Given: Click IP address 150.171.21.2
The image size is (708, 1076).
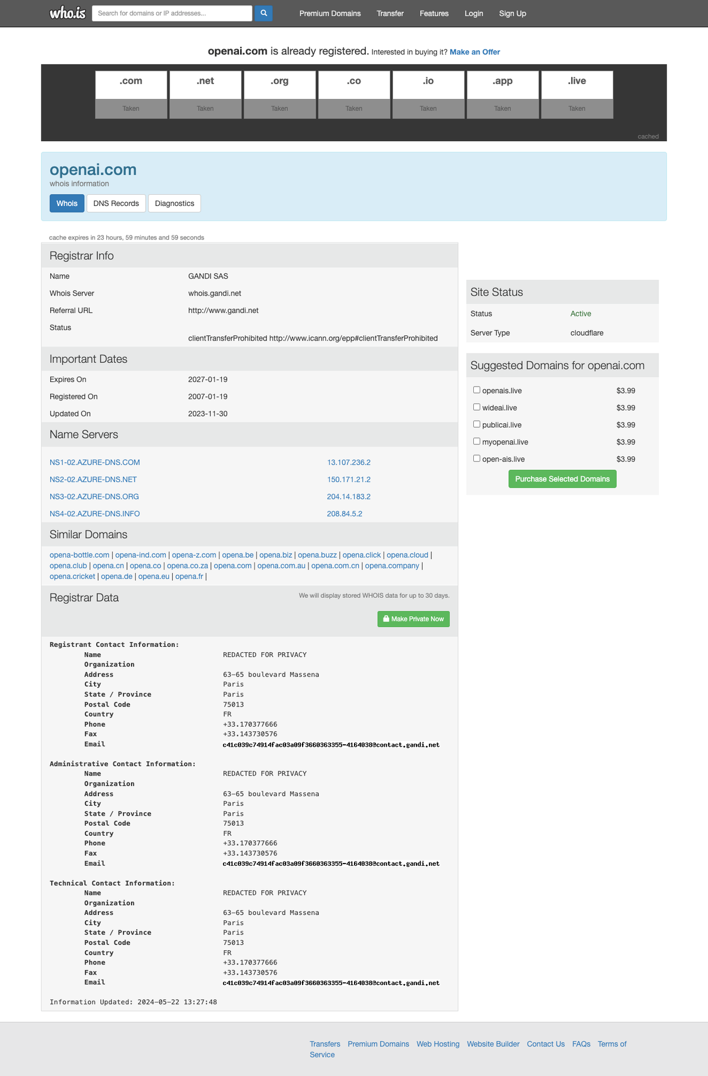Looking at the screenshot, I should coord(349,479).
